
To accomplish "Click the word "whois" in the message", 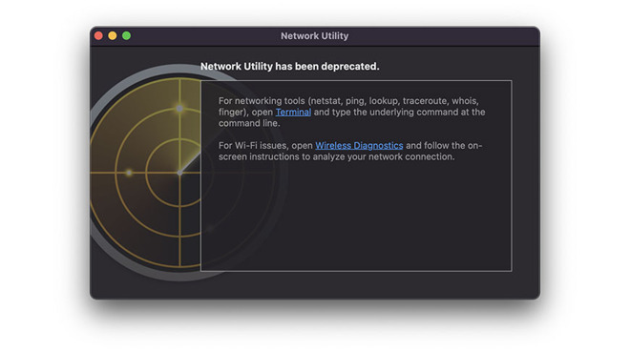I will click(x=465, y=101).
